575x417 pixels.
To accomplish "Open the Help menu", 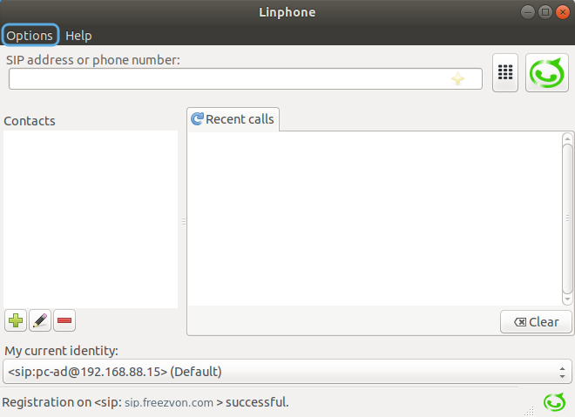I will click(x=78, y=36).
